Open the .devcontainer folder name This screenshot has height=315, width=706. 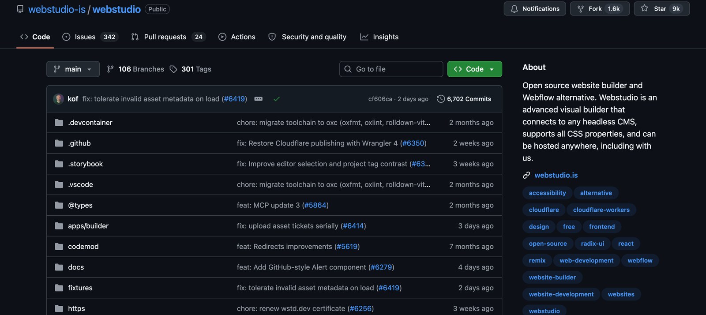[90, 122]
